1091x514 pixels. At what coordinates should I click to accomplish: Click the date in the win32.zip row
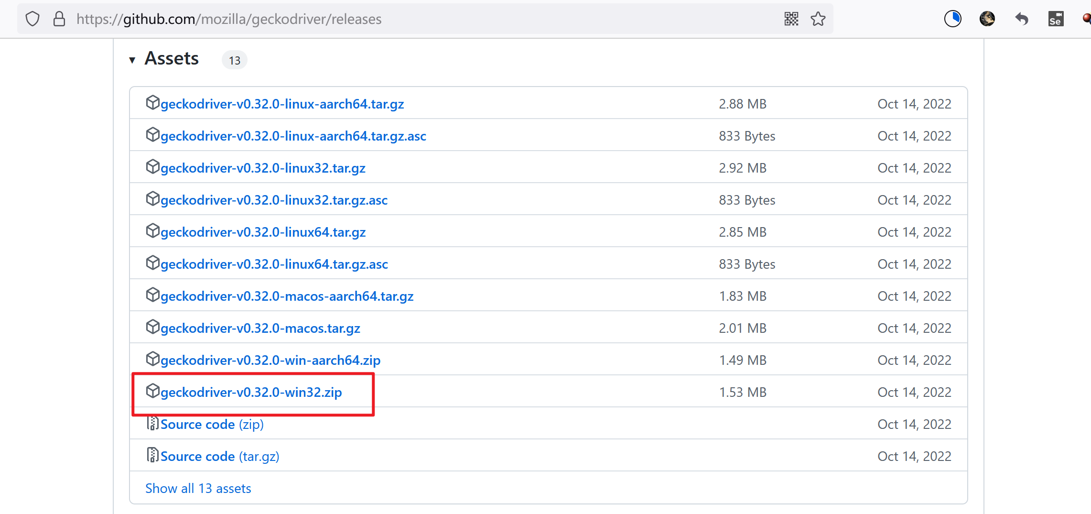tap(914, 392)
